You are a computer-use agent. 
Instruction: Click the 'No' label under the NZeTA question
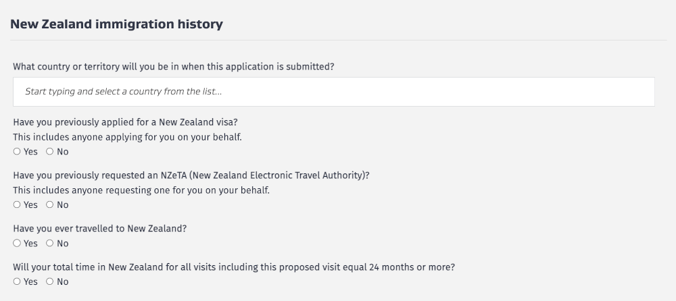(63, 205)
